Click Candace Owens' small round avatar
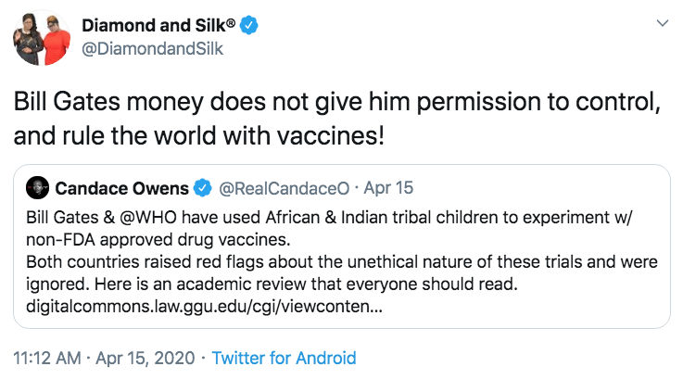This screenshot has height=379, width=683. pyautogui.click(x=37, y=188)
